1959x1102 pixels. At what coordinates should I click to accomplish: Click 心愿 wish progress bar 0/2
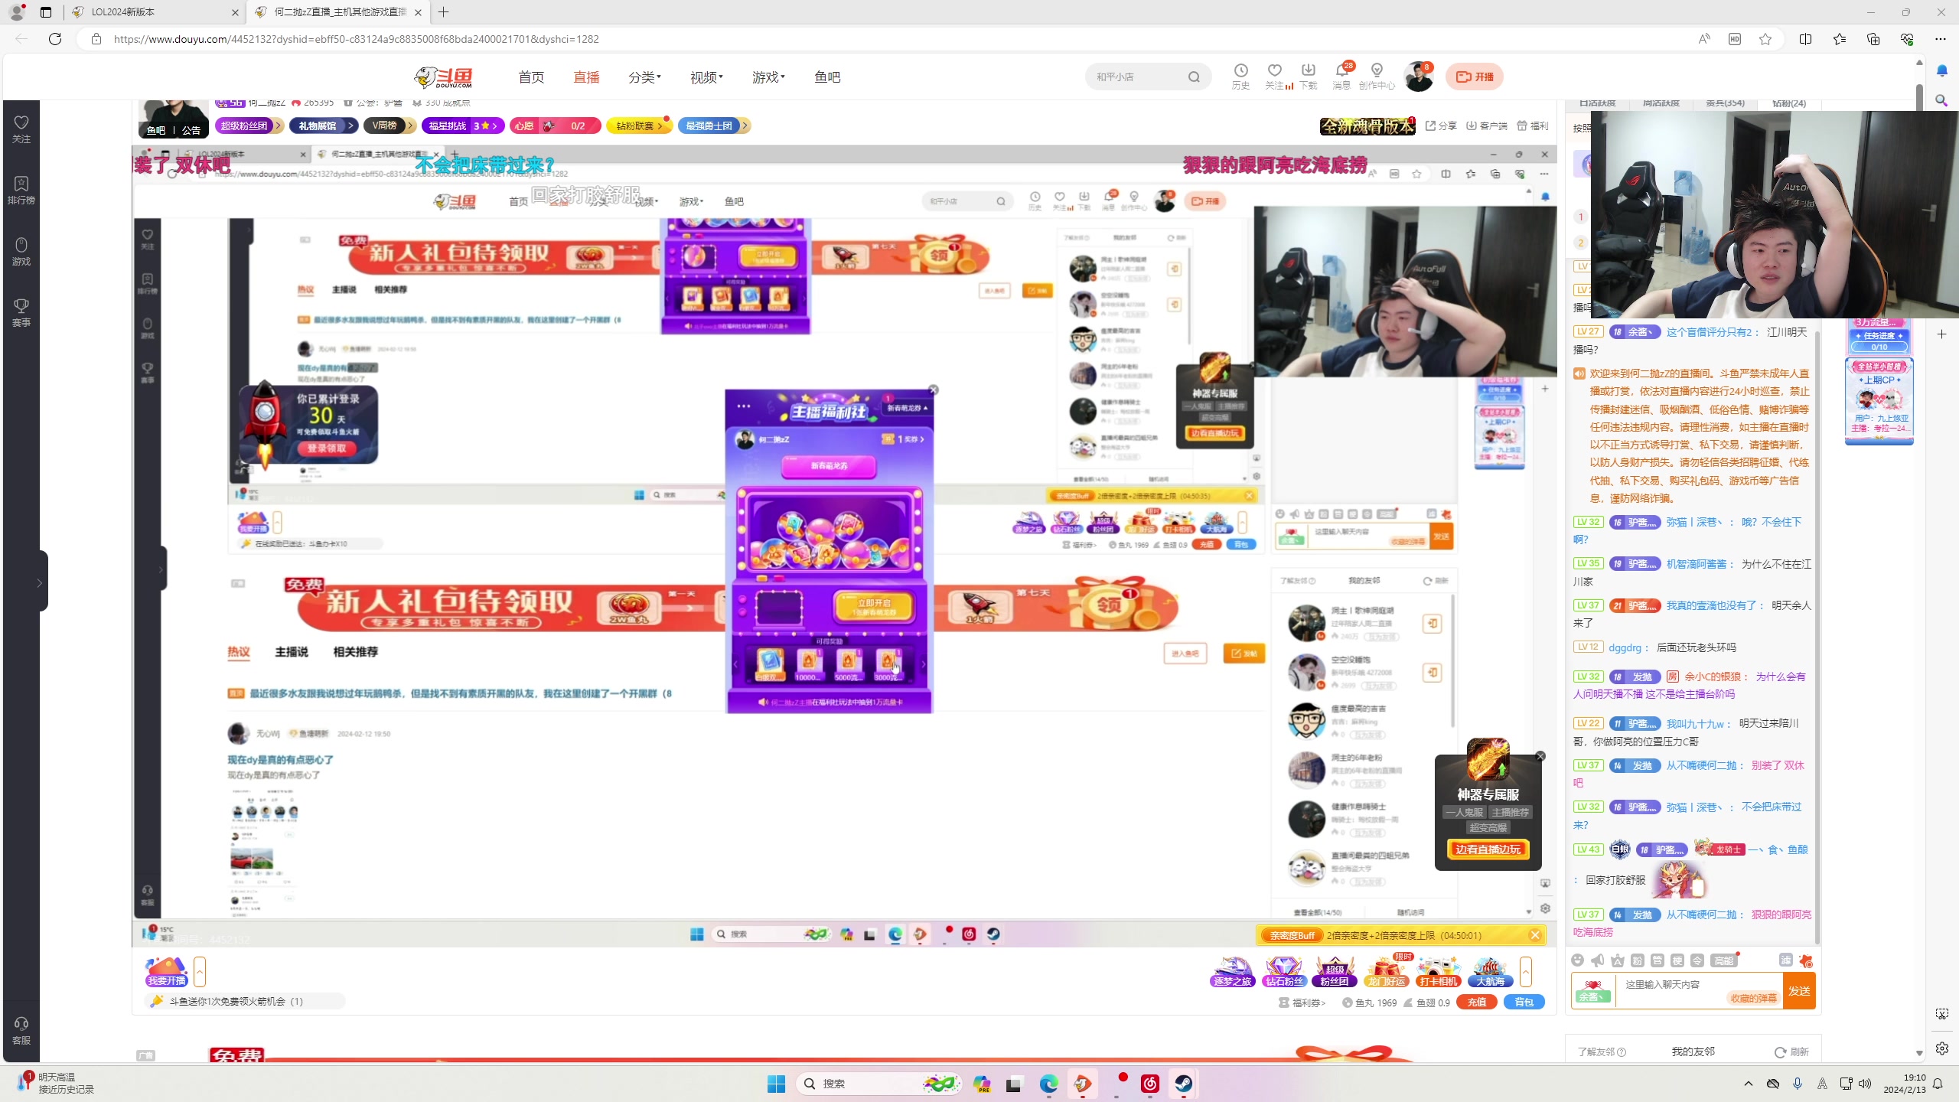tap(556, 126)
